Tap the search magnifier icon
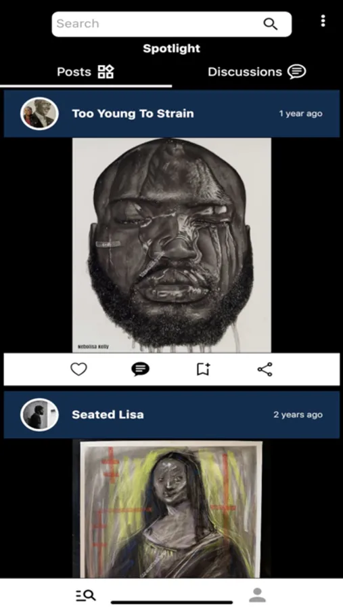This screenshot has height=610, width=343. (x=271, y=24)
